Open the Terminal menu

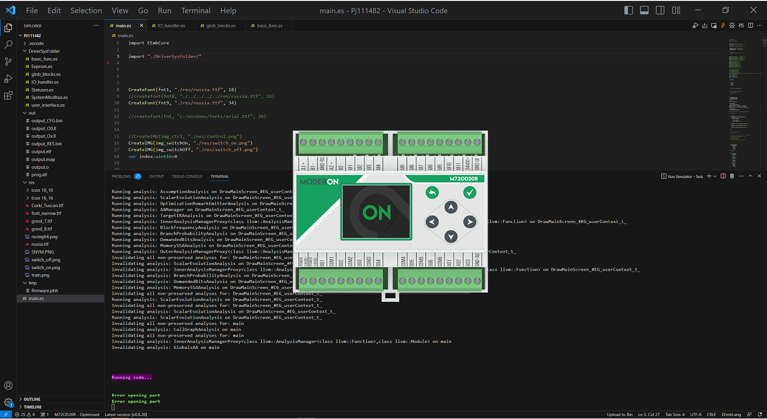[195, 10]
